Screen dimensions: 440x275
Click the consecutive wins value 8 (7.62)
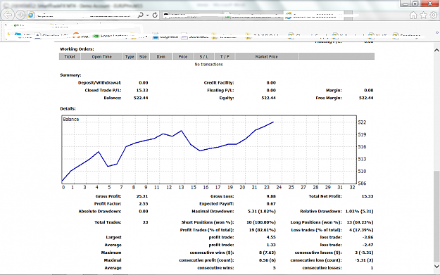(x=268, y=252)
